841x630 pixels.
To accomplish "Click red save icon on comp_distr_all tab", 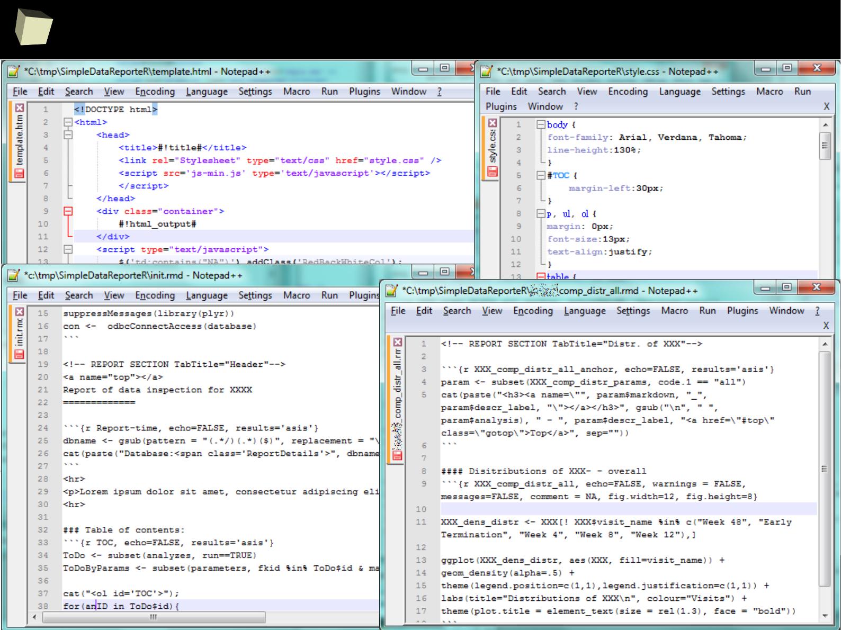I will (x=397, y=455).
